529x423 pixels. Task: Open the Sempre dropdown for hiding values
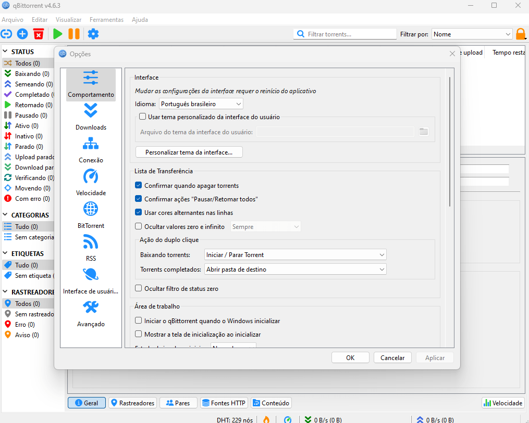[265, 227]
